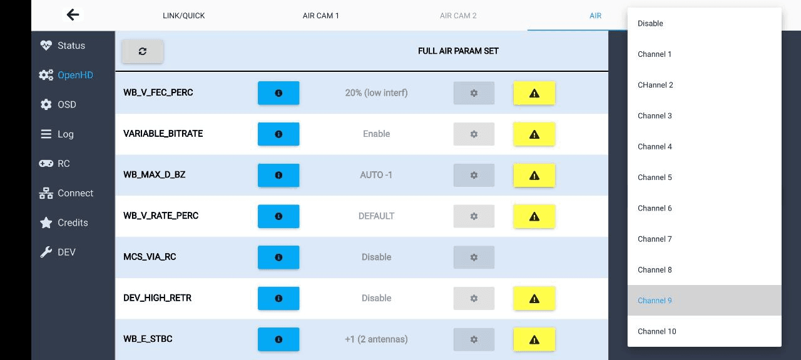Click the back arrow icon
The width and height of the screenshot is (801, 360).
(x=73, y=15)
